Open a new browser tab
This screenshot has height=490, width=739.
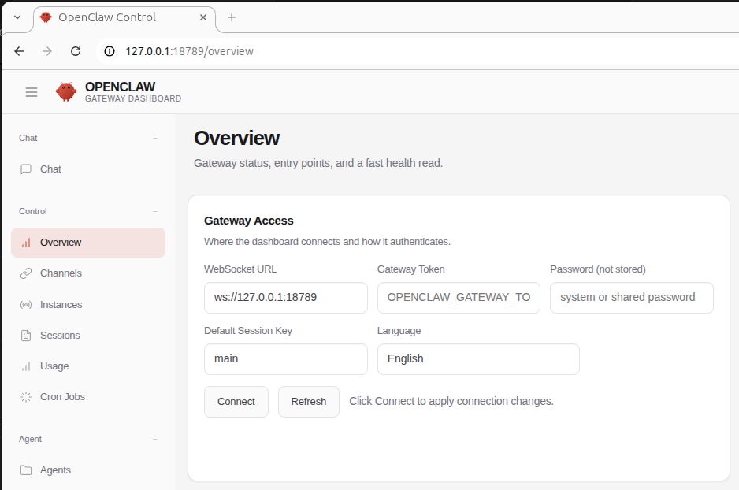tap(232, 17)
